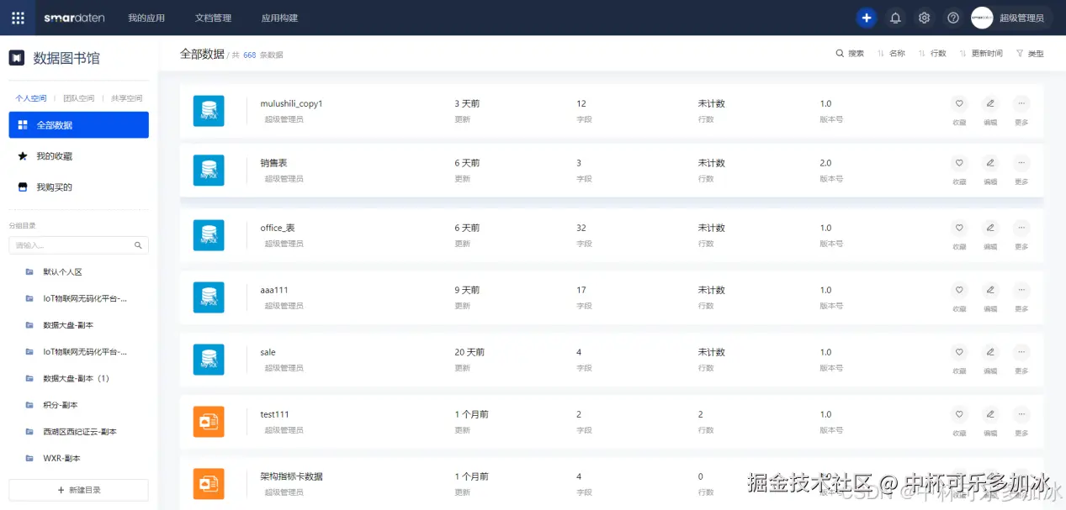Screen dimensions: 1066x510
Task: Favorite the 销售表 dataset
Action: (x=959, y=163)
